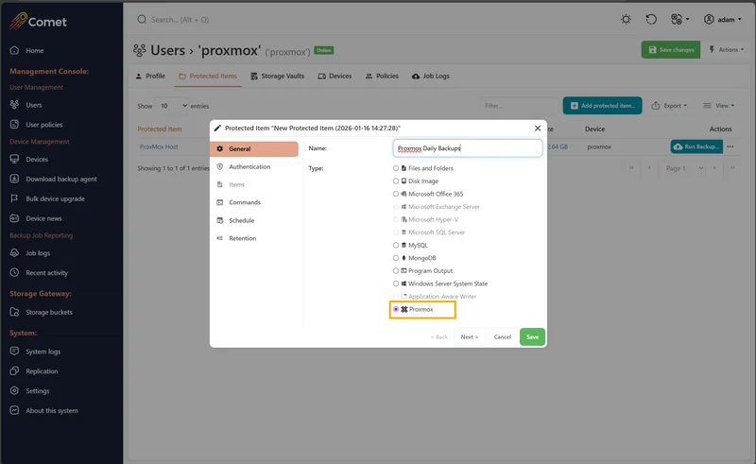Click the refresh history icon in top bar
756x464 pixels.
651,19
